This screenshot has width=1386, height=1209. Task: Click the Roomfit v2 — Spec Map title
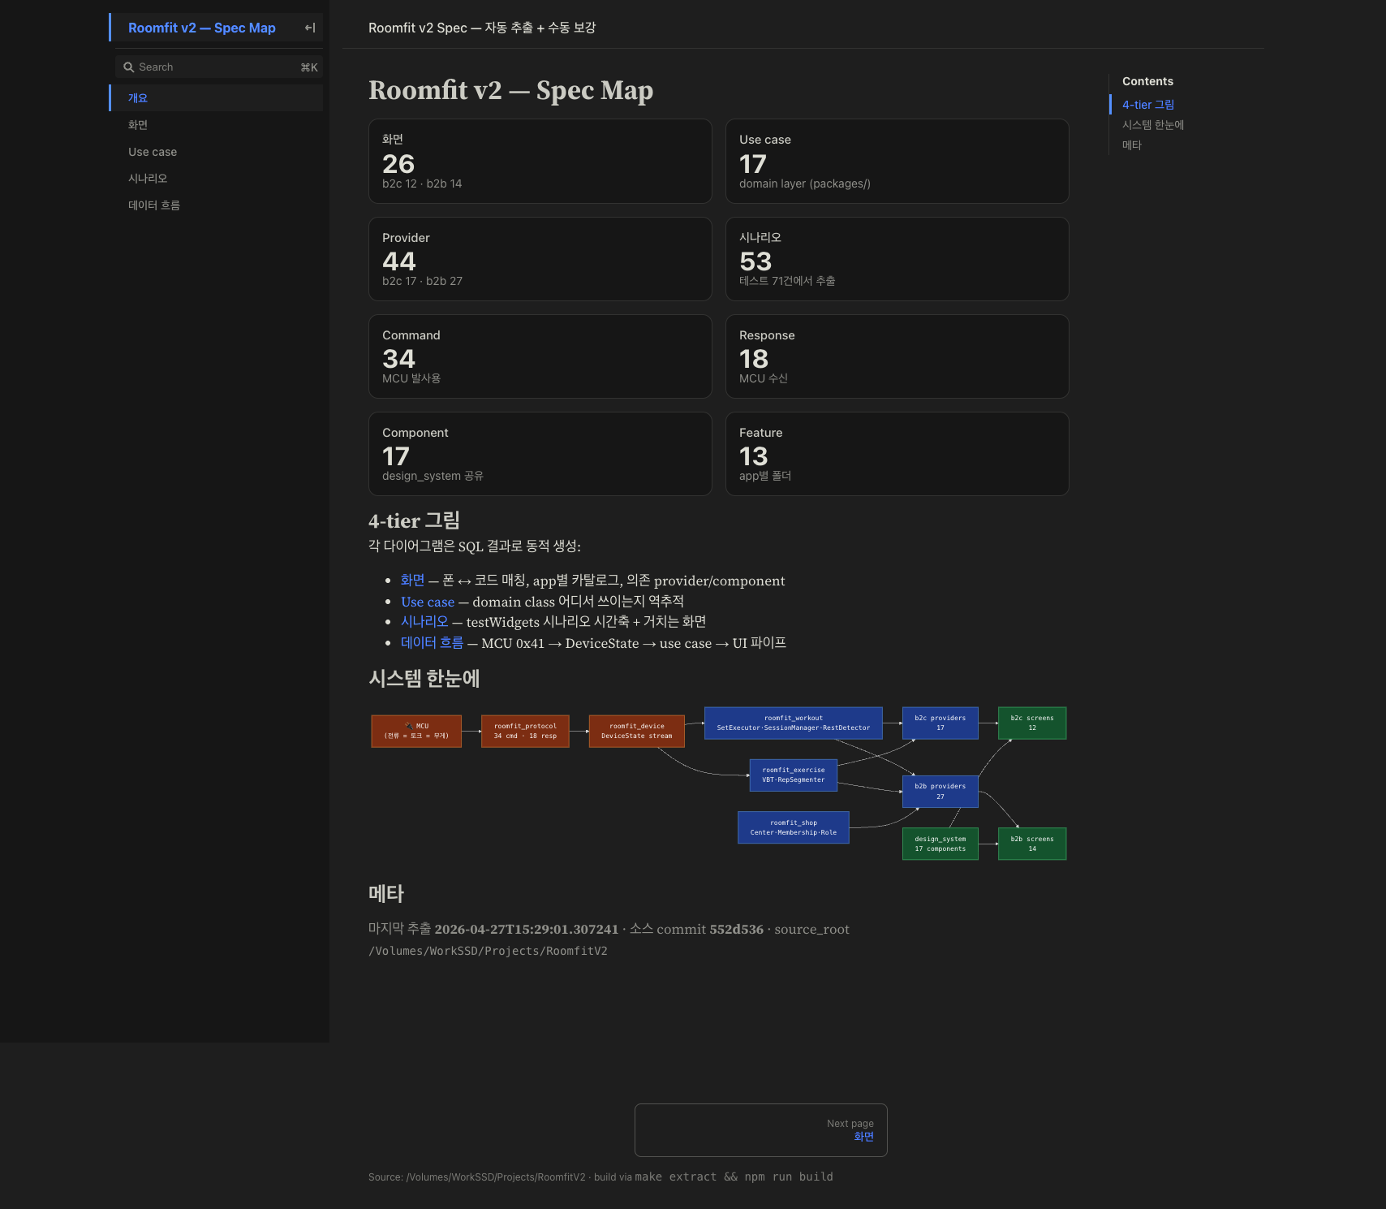(x=202, y=28)
